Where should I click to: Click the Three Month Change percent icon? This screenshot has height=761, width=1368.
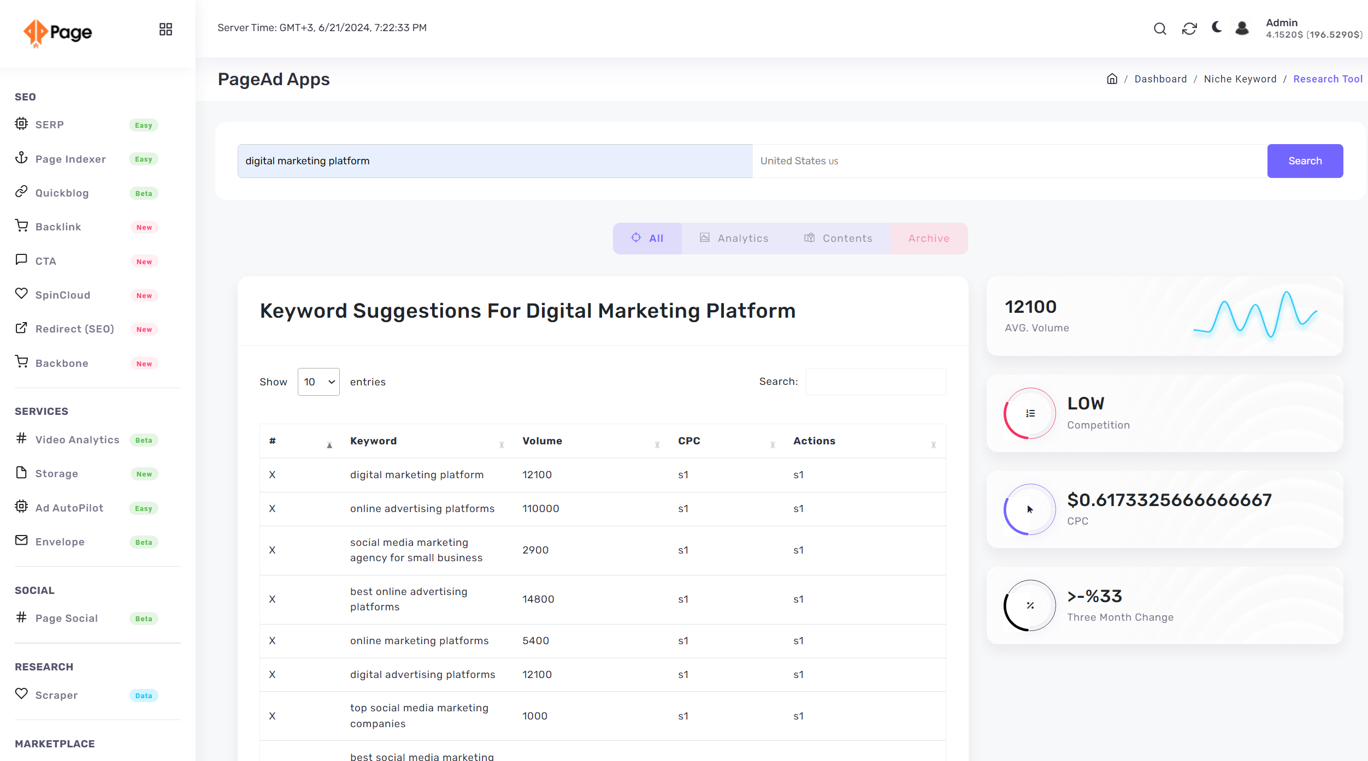1030,605
